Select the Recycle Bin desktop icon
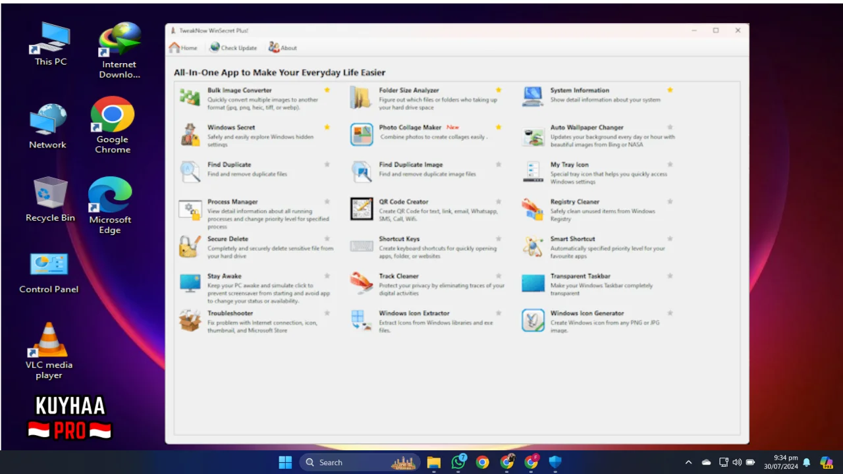This screenshot has width=843, height=474. pos(50,199)
